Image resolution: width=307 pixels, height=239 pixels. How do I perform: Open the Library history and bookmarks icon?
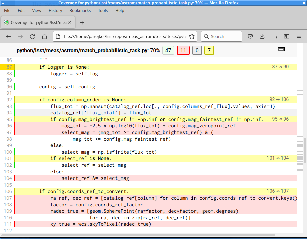point(275,36)
